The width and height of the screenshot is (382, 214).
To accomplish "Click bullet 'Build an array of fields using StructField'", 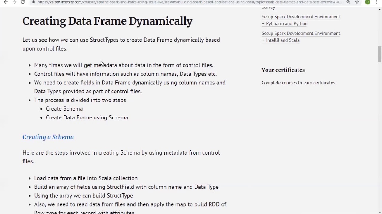I will coord(126,187).
